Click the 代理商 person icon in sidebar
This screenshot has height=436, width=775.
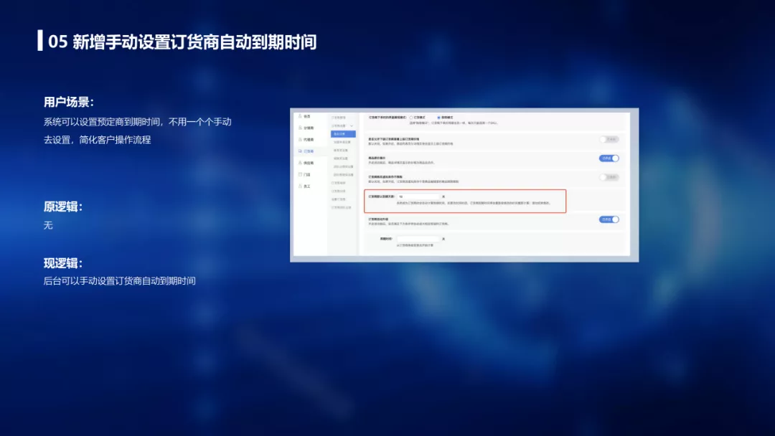(x=300, y=140)
